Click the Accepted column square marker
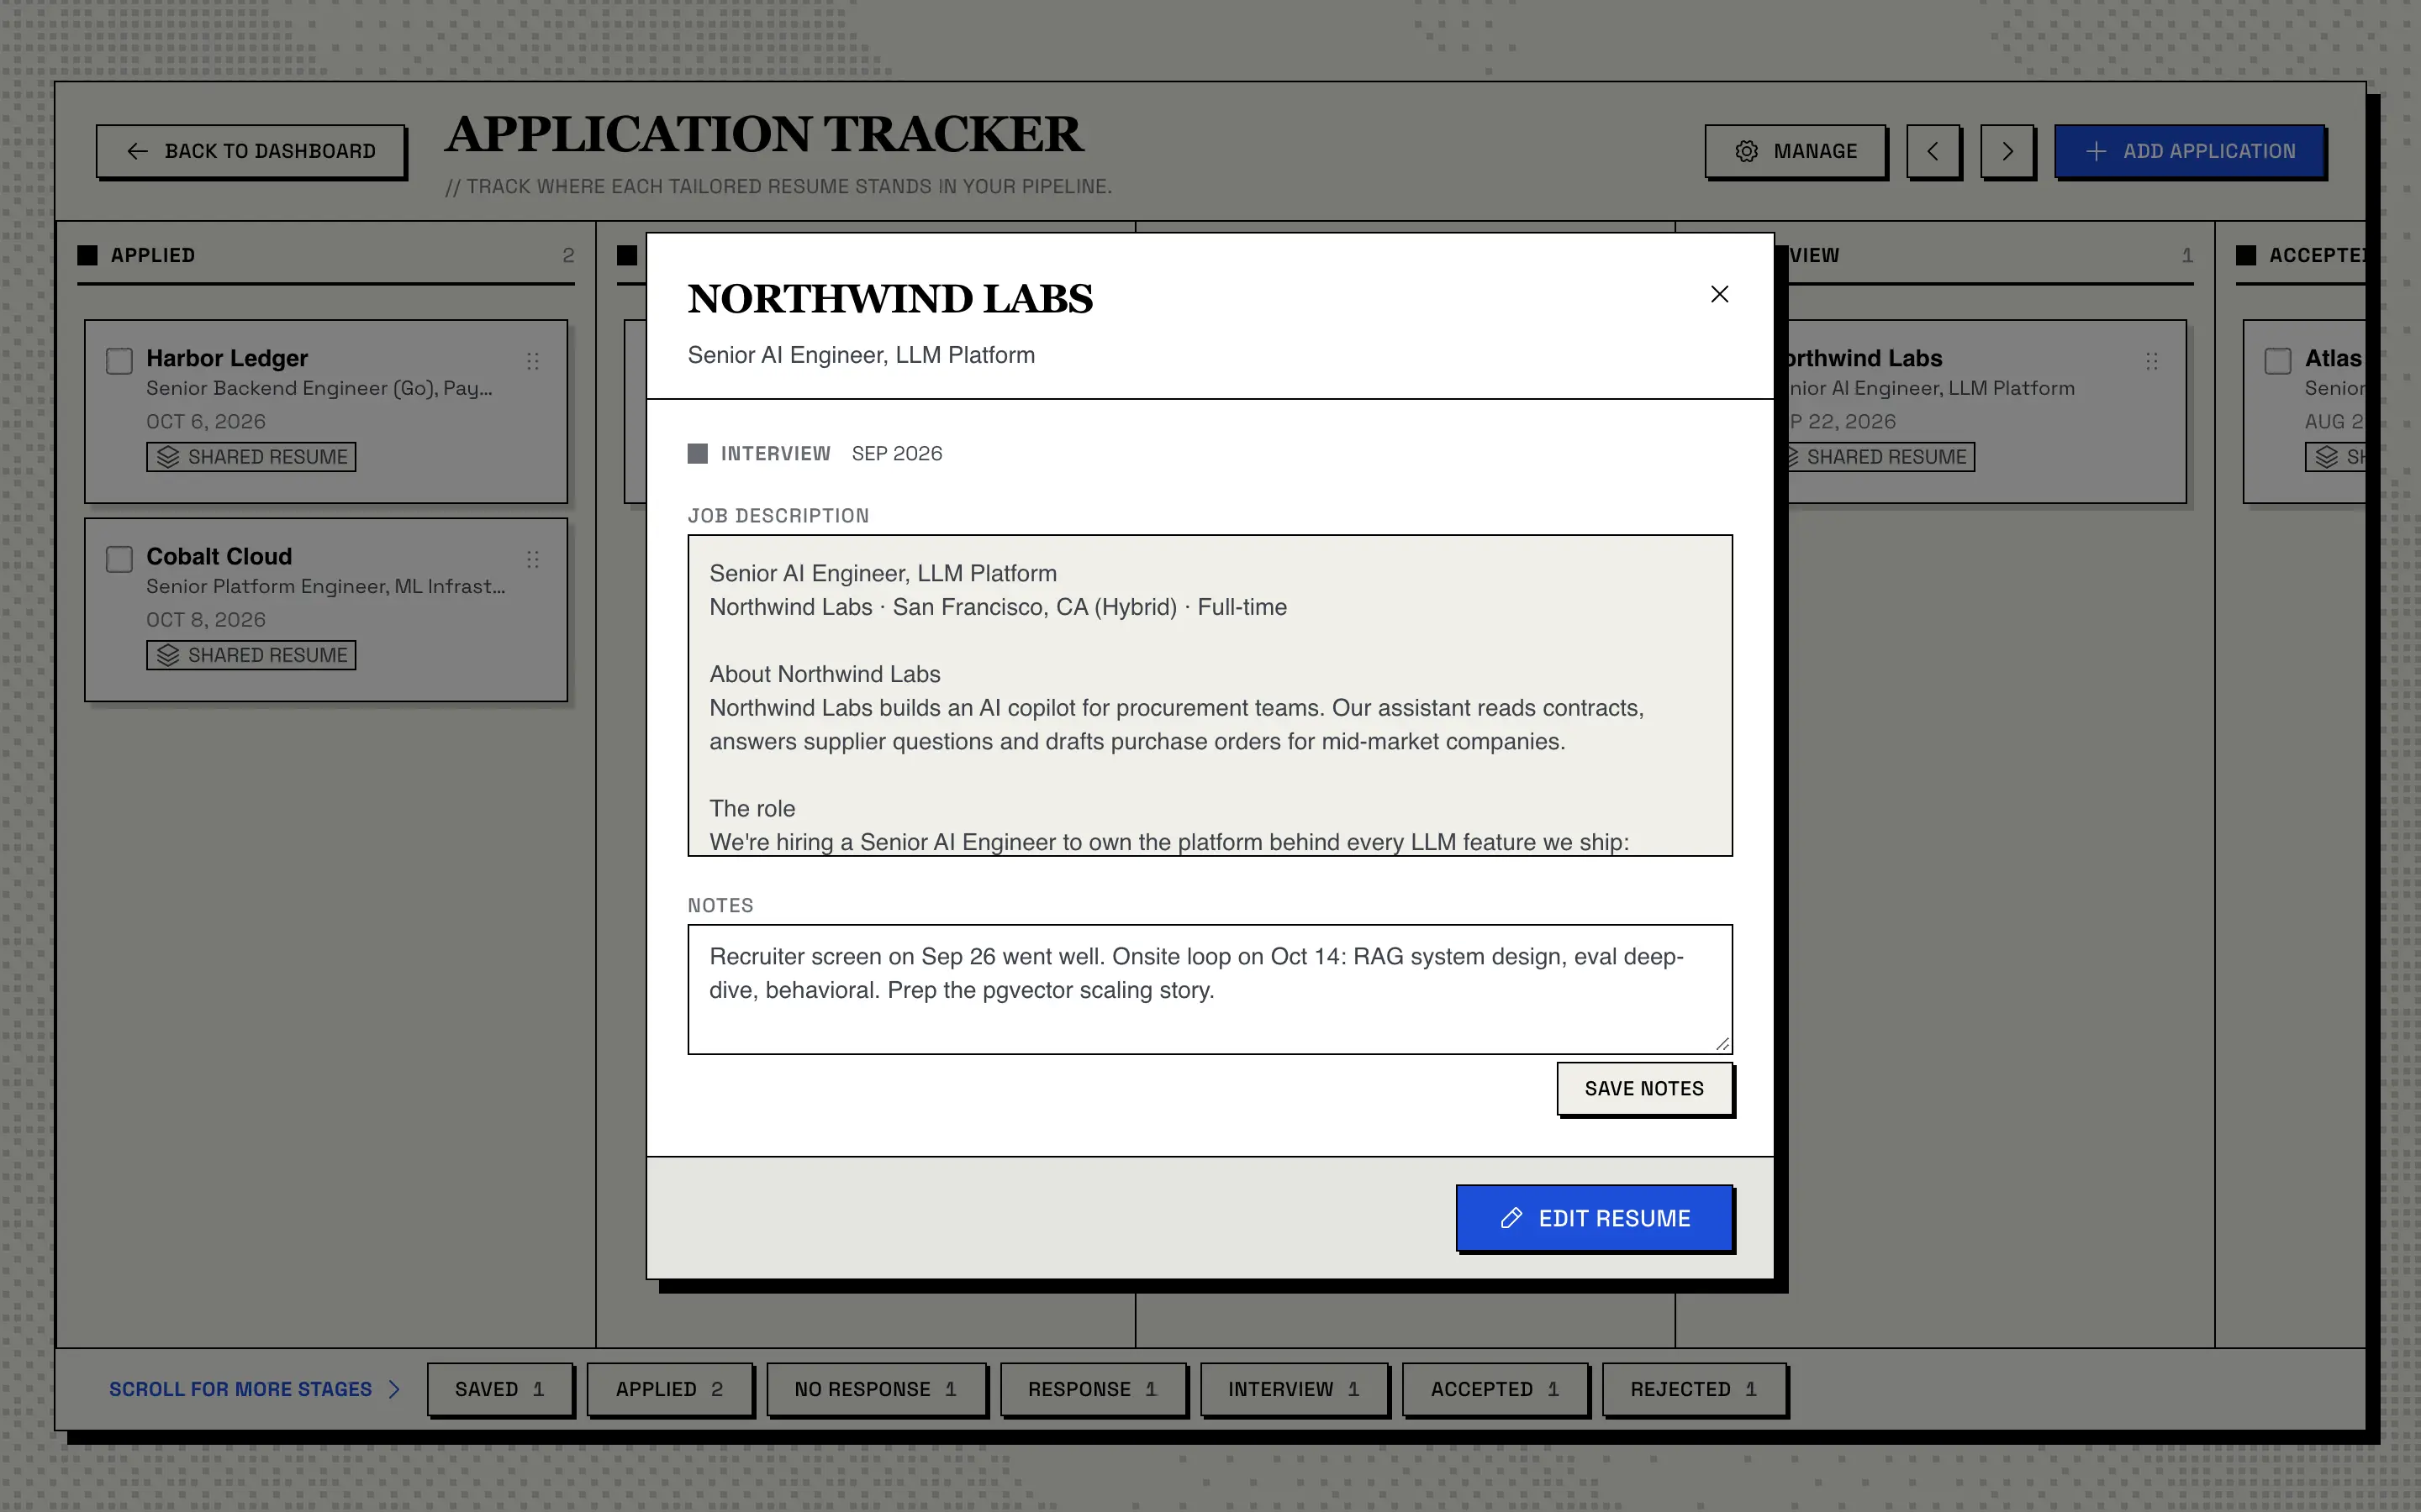Viewport: 2421px width, 1512px height. (2246, 255)
